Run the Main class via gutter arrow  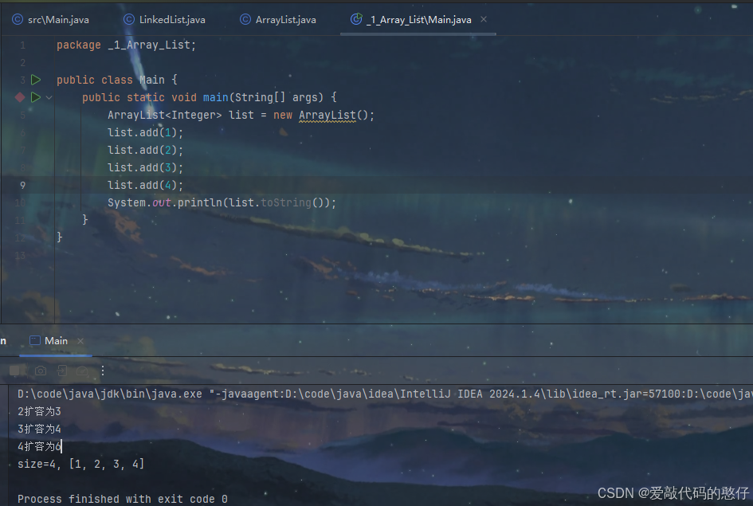(x=36, y=80)
